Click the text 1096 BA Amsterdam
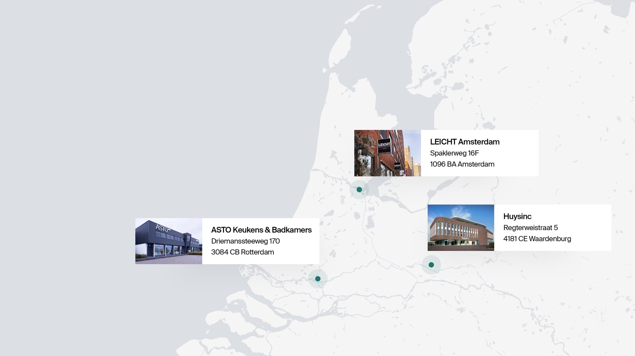Screen dimensions: 635x356 pyautogui.click(x=462, y=164)
